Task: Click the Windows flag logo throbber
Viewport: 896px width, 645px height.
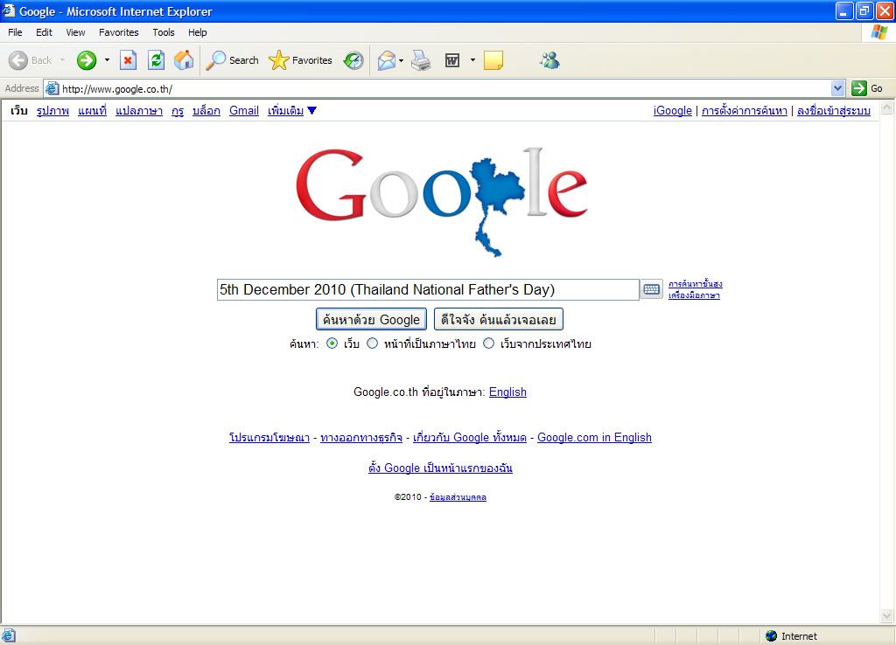Action: tap(878, 32)
